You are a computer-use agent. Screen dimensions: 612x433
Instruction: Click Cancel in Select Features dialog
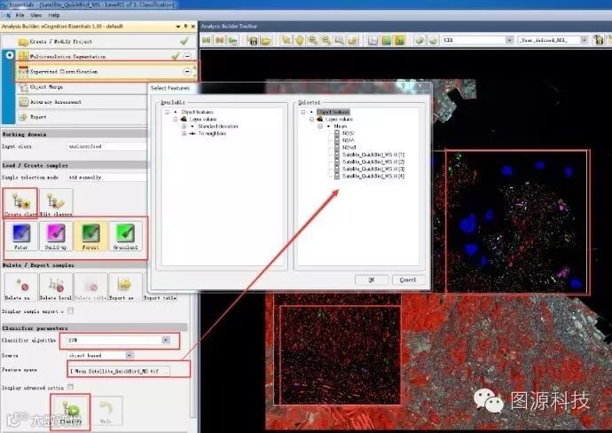coord(407,280)
